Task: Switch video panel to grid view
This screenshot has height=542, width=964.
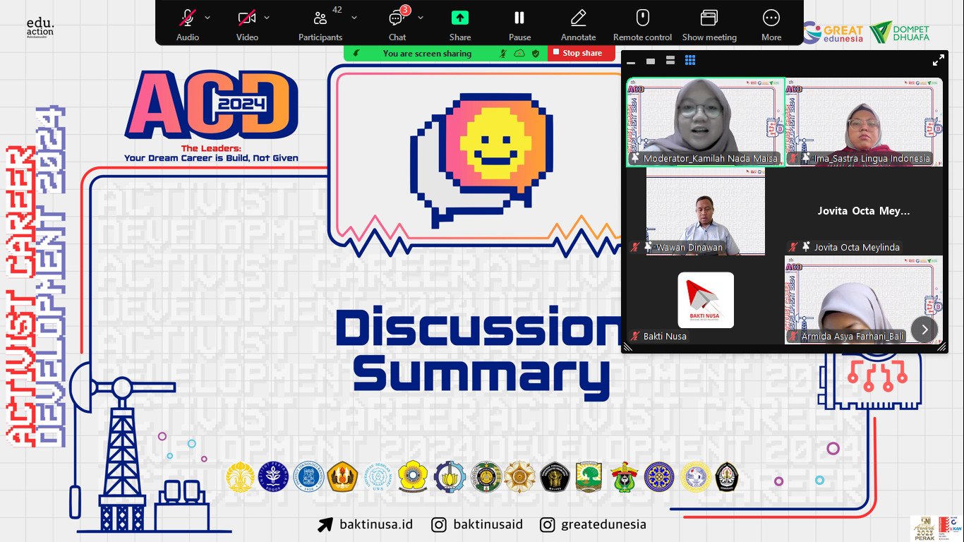Action: click(690, 61)
